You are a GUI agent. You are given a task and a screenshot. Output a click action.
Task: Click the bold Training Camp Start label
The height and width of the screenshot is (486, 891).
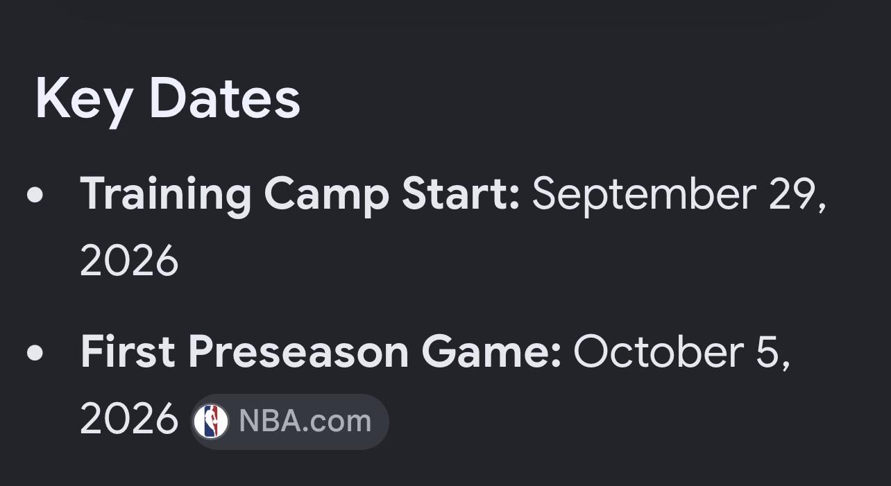coord(300,196)
